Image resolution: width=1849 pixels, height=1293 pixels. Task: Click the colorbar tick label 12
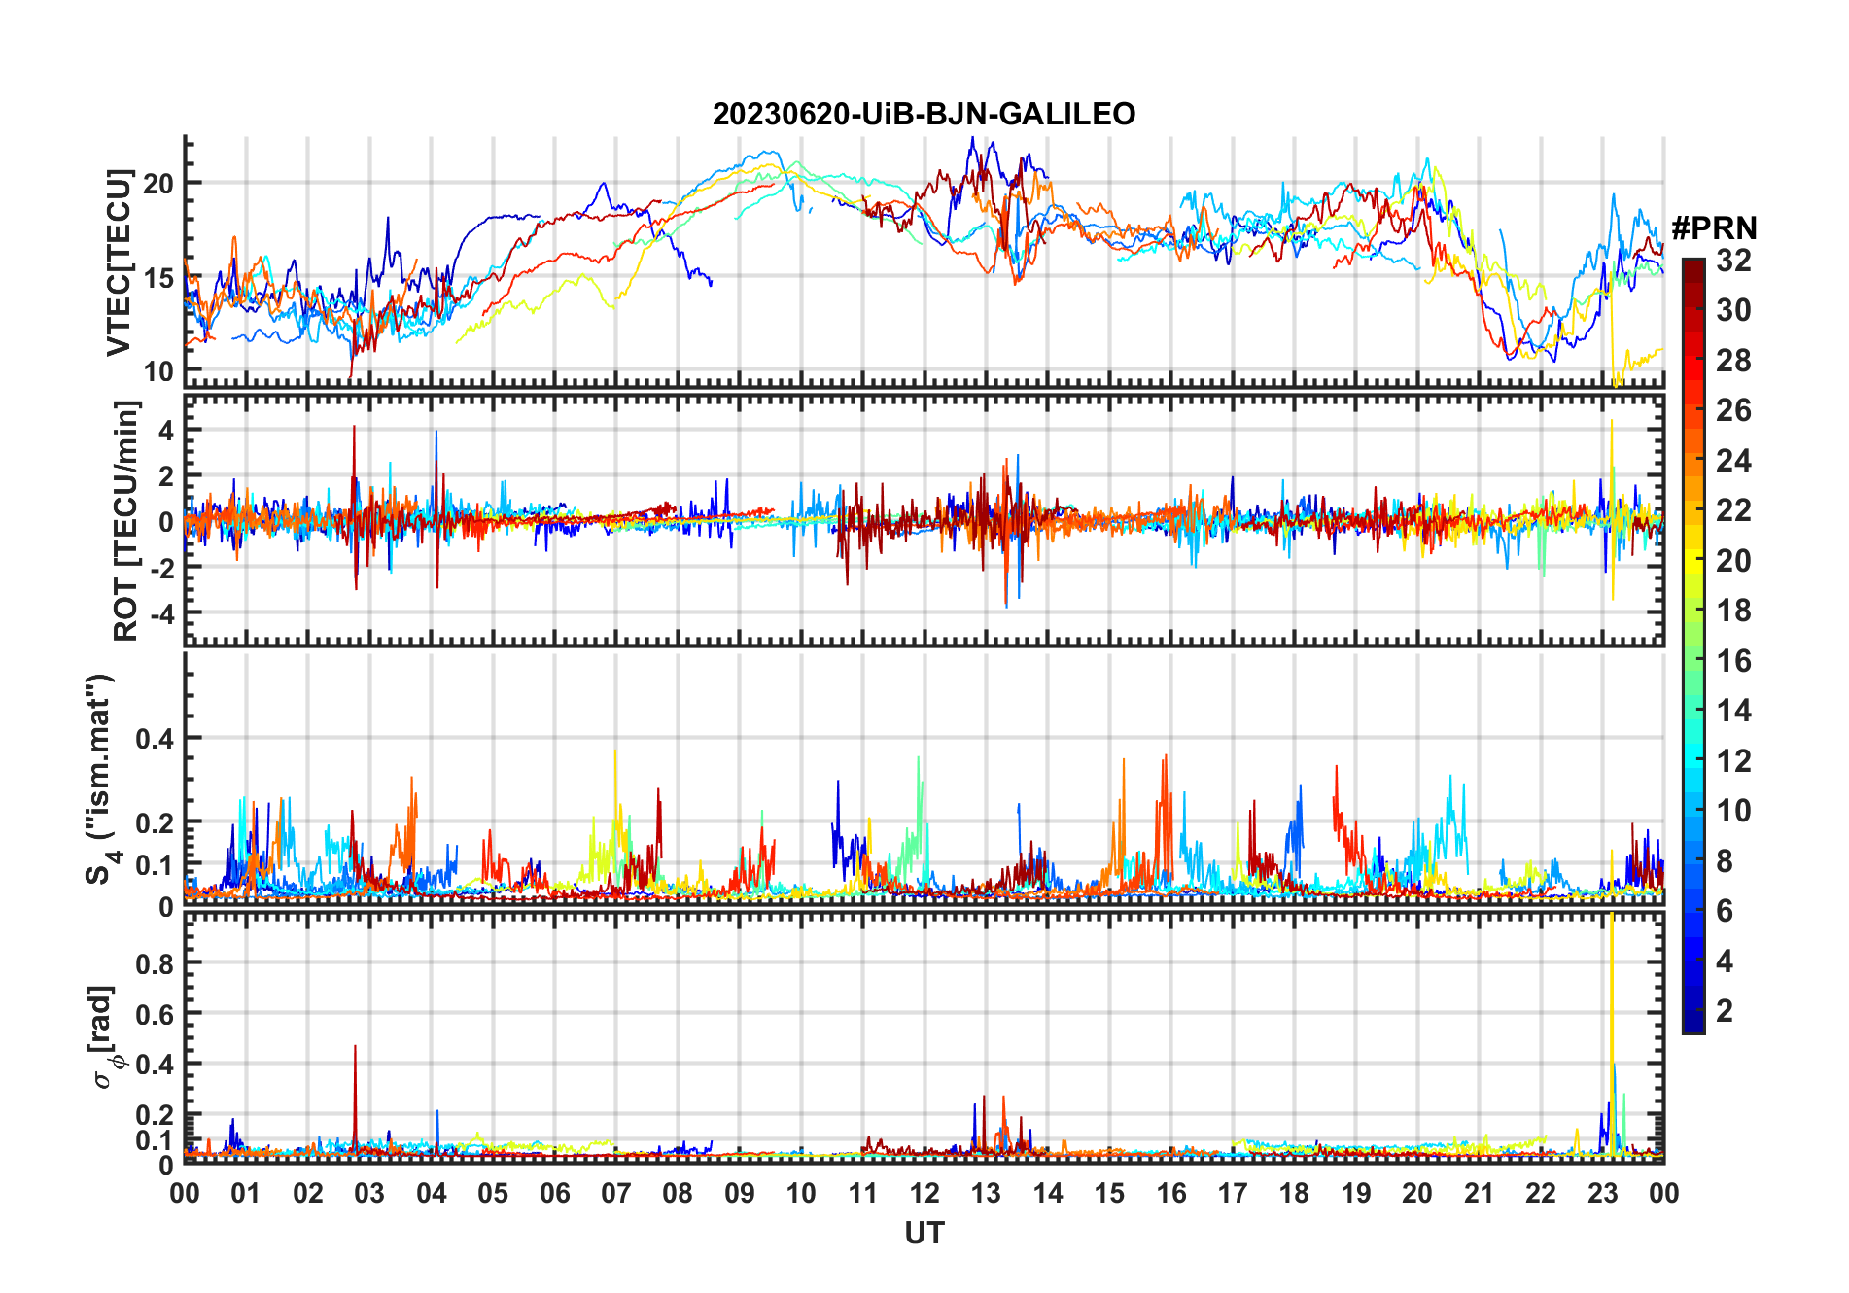point(1733,761)
